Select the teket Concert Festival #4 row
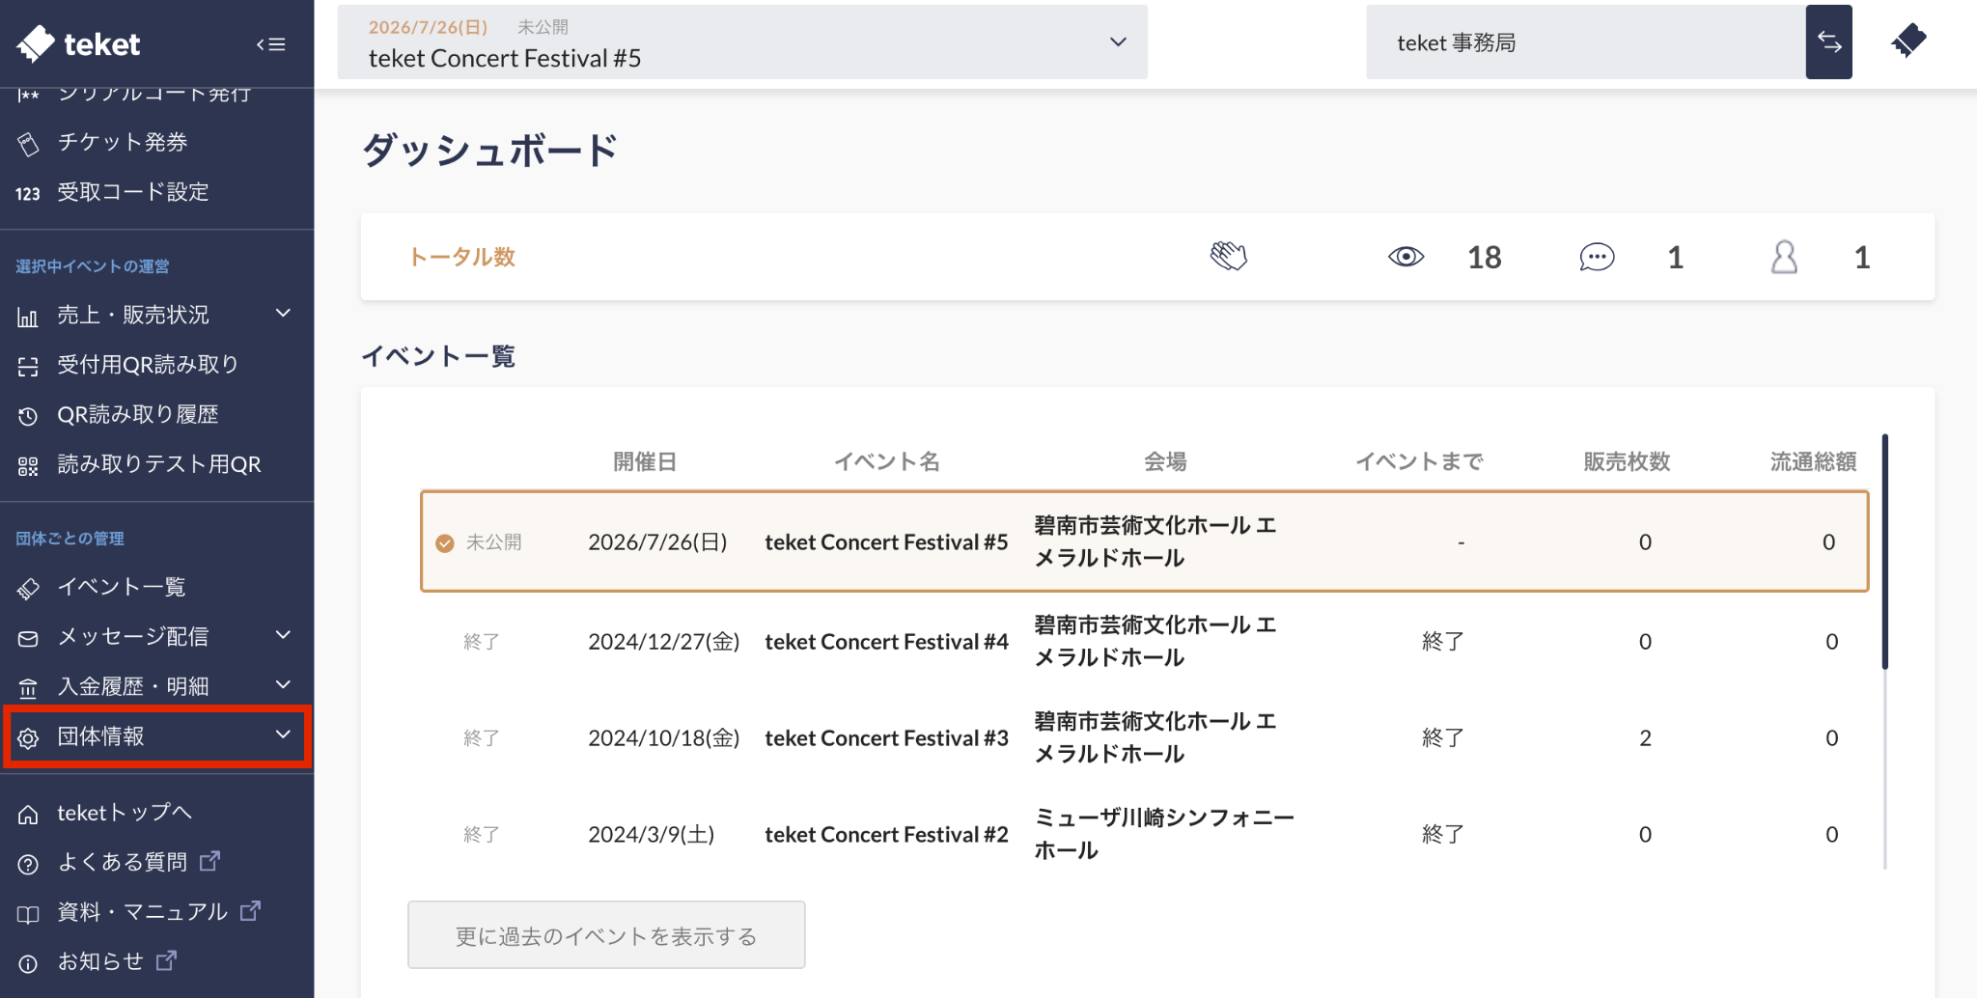Screen dimensions: 1977x998 1144,641
